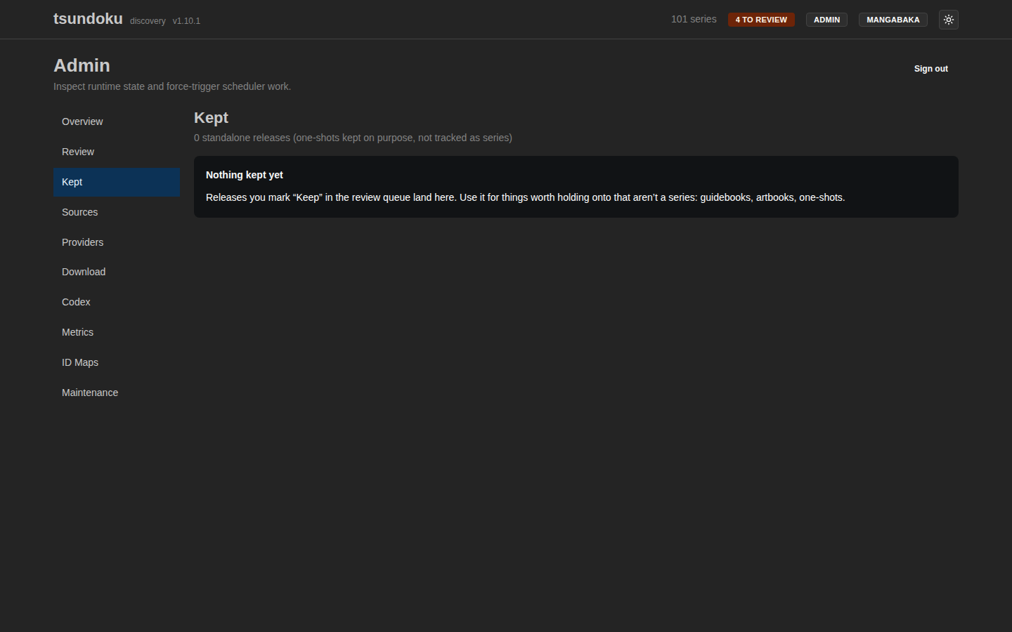Click the discovery label beside the logo
This screenshot has width=1012, height=632.
[x=148, y=21]
